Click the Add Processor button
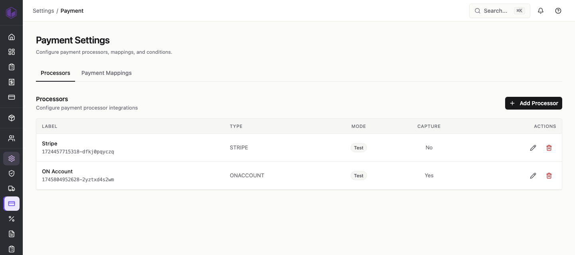 533,103
